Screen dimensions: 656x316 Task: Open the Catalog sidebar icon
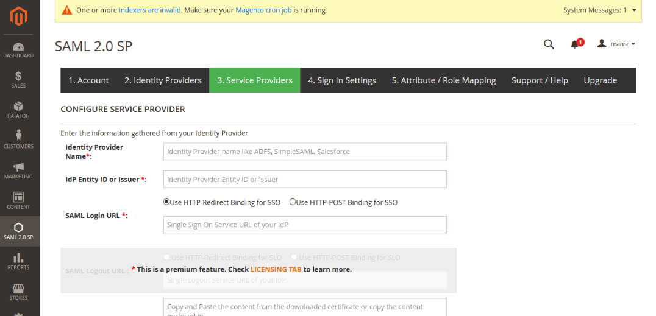[x=18, y=107]
